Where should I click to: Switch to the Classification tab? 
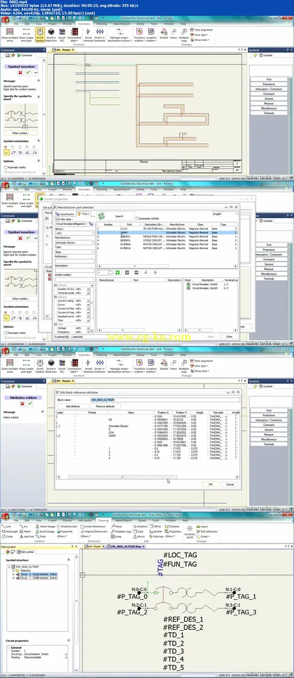click(65, 214)
